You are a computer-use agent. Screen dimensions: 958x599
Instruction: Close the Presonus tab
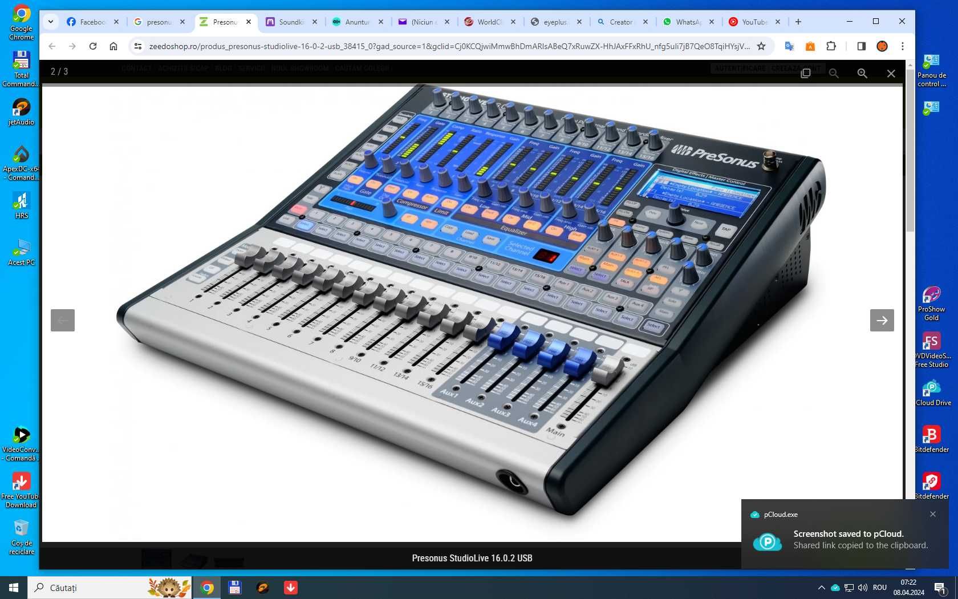click(249, 22)
